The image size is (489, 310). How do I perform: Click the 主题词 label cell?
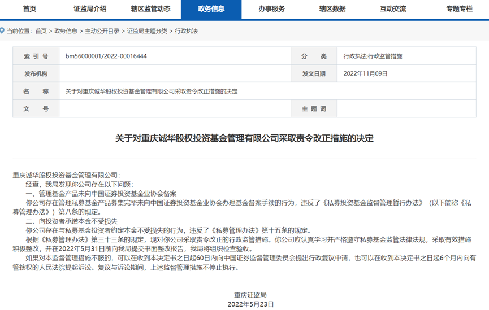click(314, 109)
